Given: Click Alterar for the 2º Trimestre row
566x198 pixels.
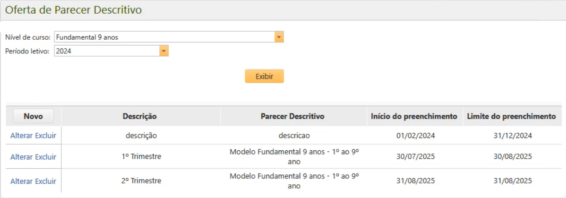Looking at the screenshot, I should (x=22, y=181).
